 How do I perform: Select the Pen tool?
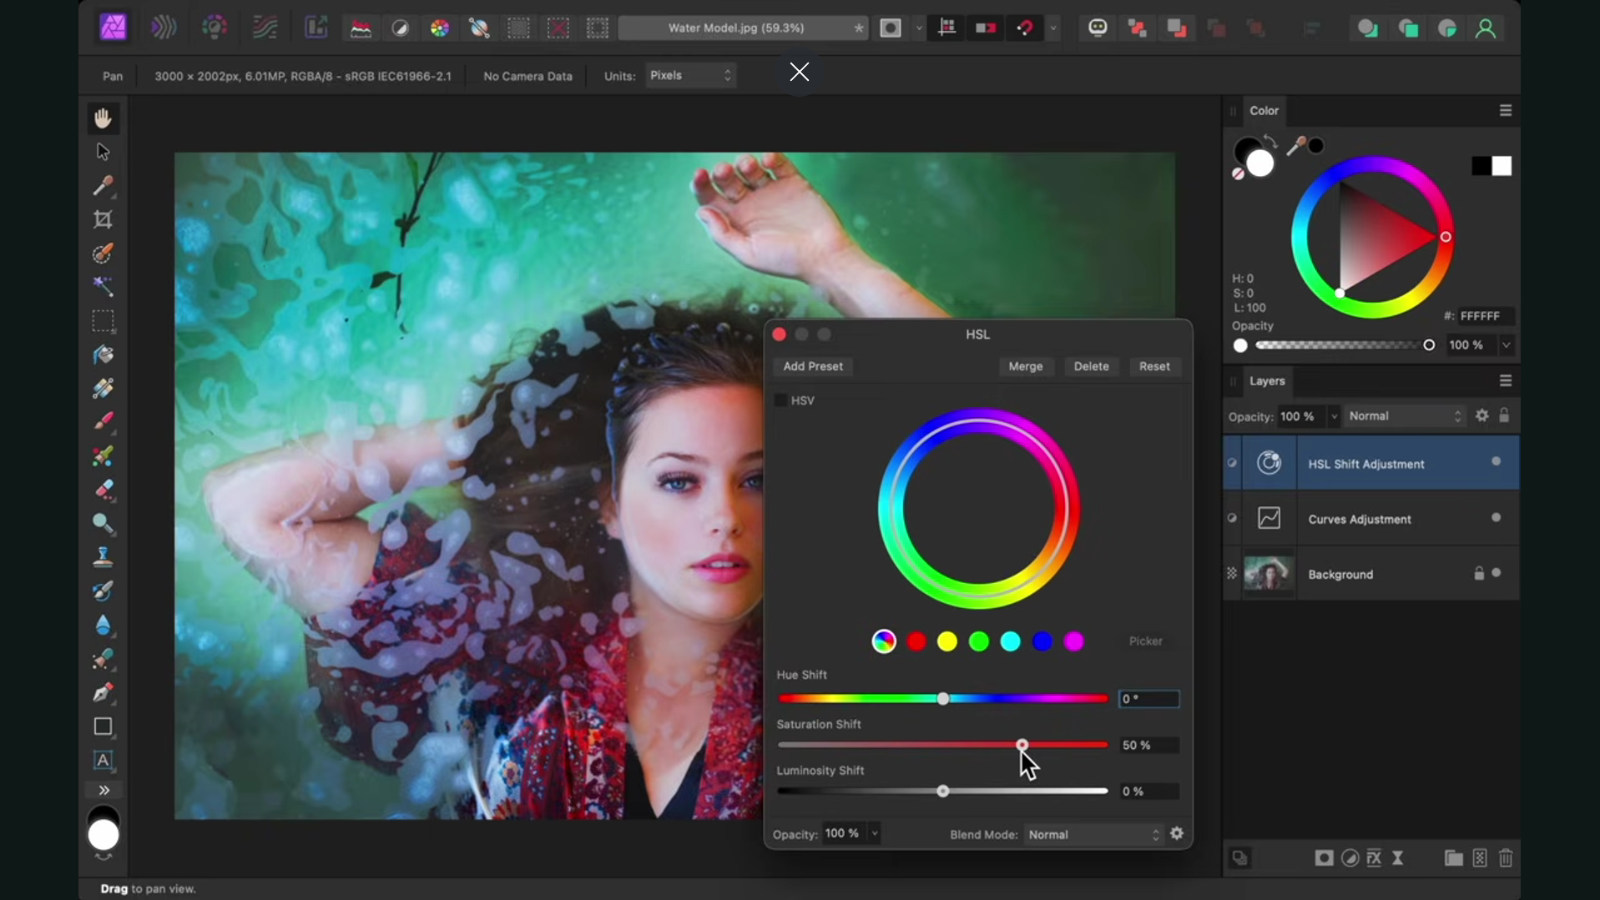tap(103, 692)
